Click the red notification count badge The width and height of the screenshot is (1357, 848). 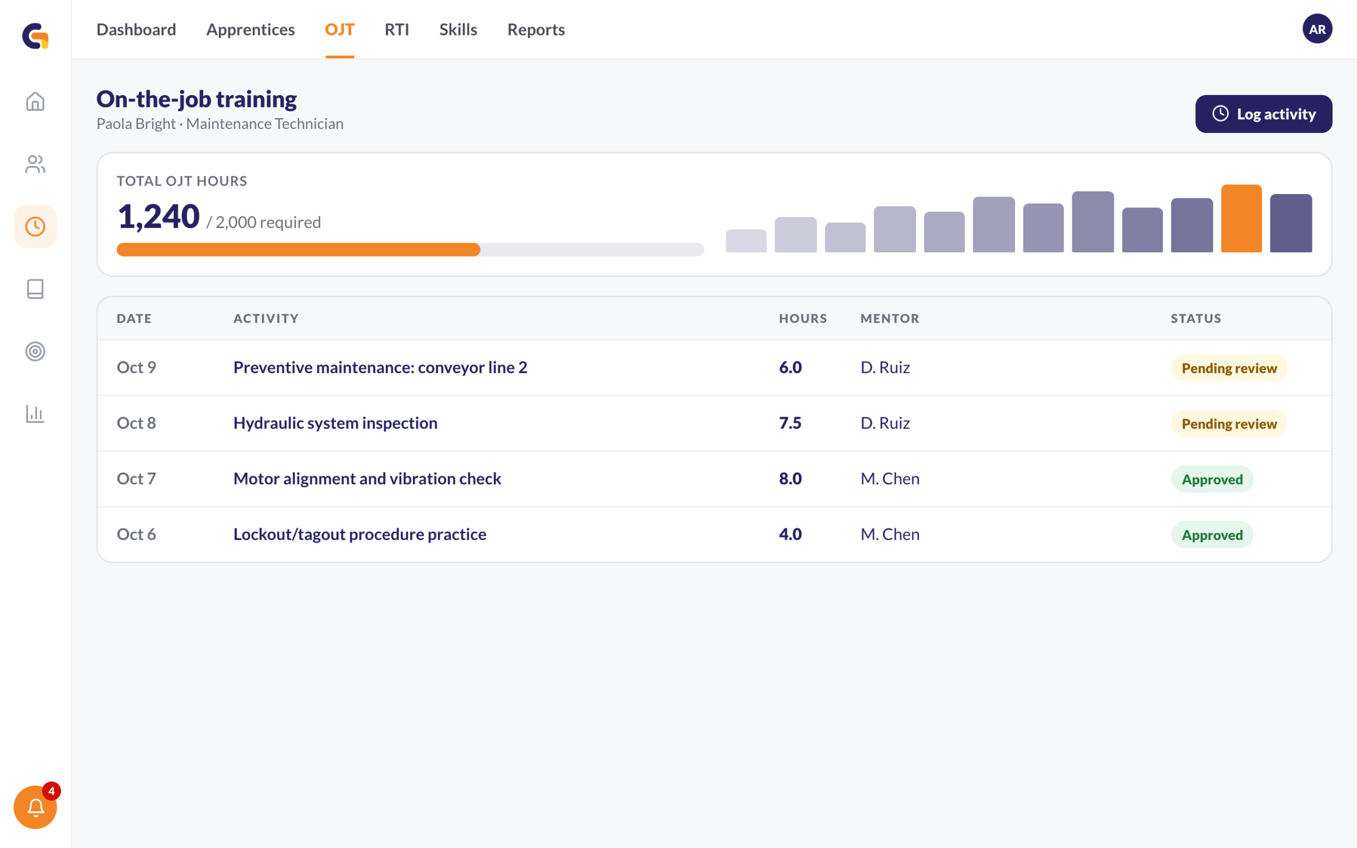pyautogui.click(x=51, y=791)
